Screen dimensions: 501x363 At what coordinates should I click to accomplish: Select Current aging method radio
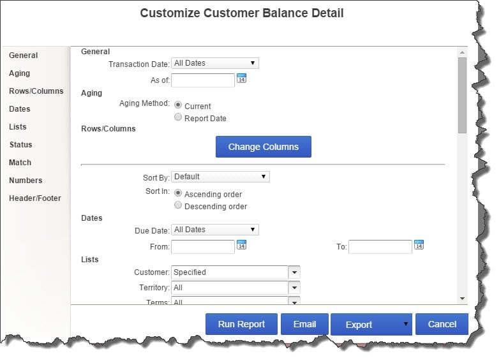click(x=178, y=105)
